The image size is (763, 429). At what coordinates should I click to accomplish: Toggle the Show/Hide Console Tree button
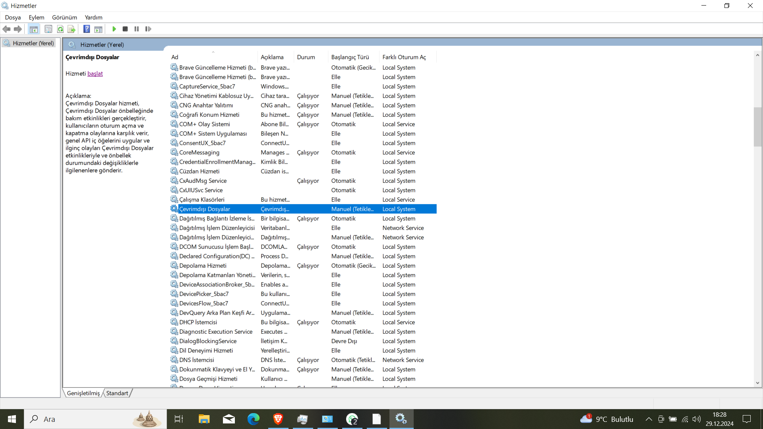pyautogui.click(x=34, y=29)
